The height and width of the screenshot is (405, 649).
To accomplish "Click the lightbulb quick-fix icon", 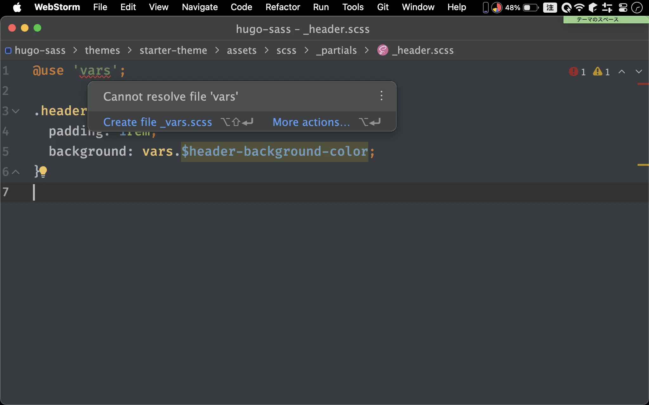I will [x=43, y=171].
